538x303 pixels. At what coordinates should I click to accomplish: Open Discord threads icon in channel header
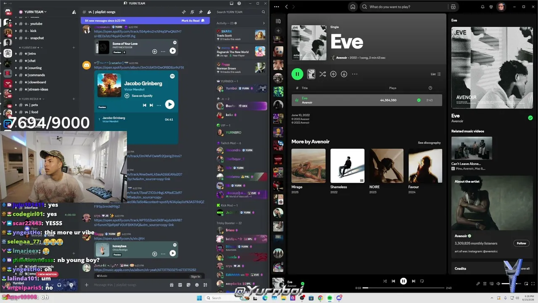point(184,12)
